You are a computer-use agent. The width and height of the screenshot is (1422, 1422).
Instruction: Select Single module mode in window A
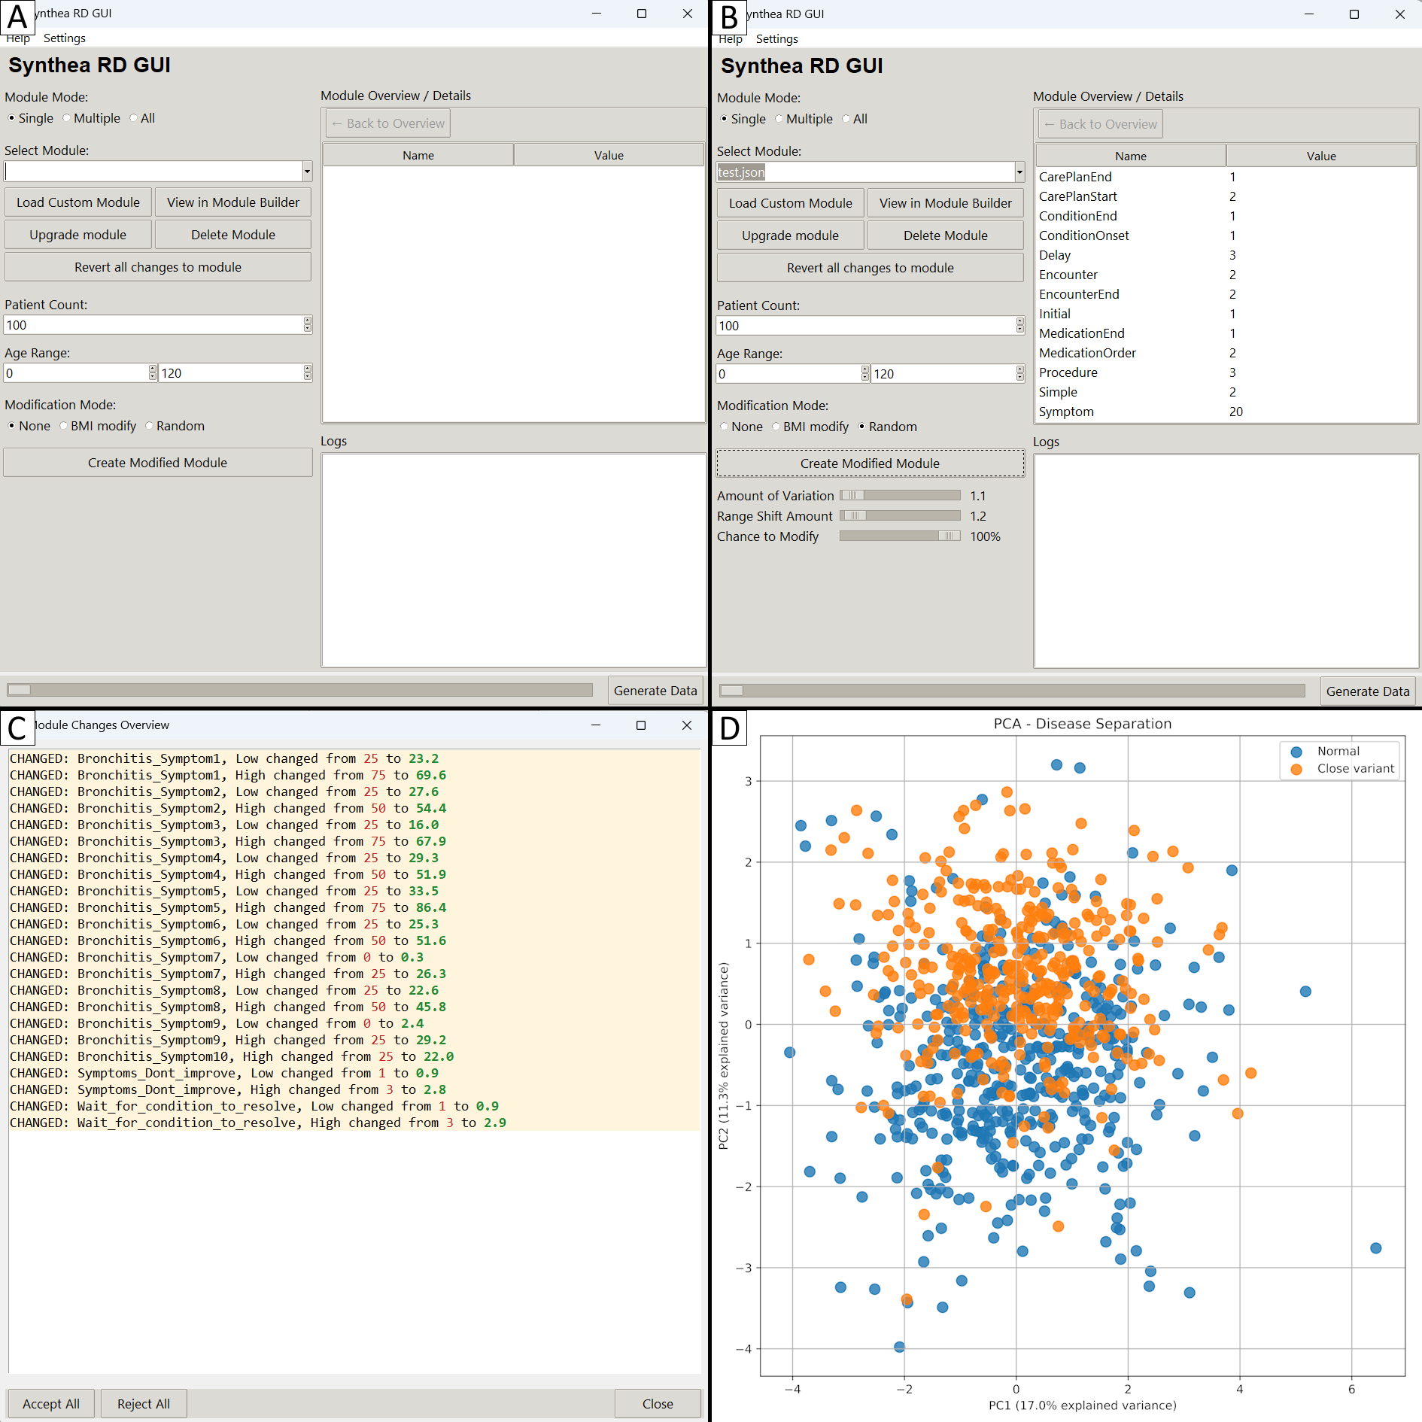tap(31, 118)
